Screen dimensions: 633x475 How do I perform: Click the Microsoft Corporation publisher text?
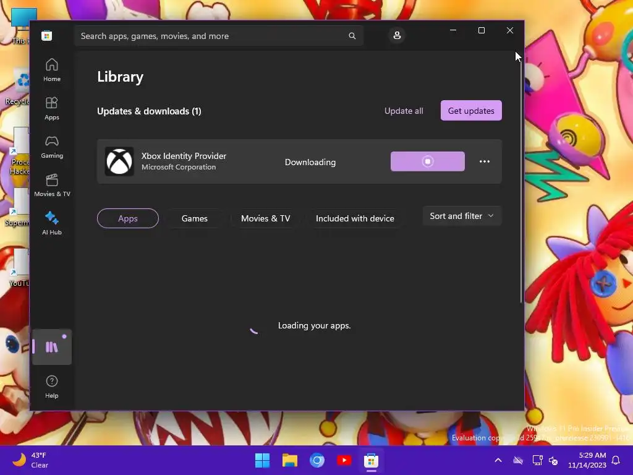pos(179,167)
